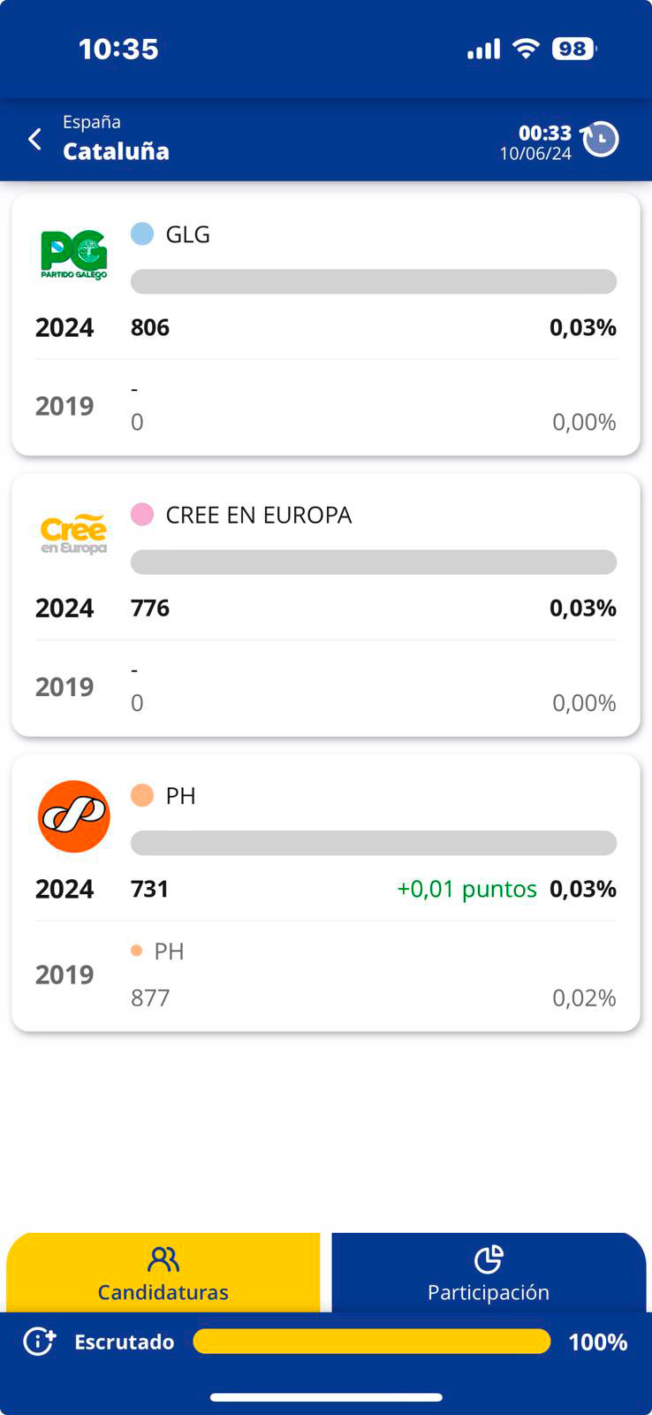The height and width of the screenshot is (1415, 652).
Task: Switch to the Candidaturas tab
Action: click(163, 1291)
